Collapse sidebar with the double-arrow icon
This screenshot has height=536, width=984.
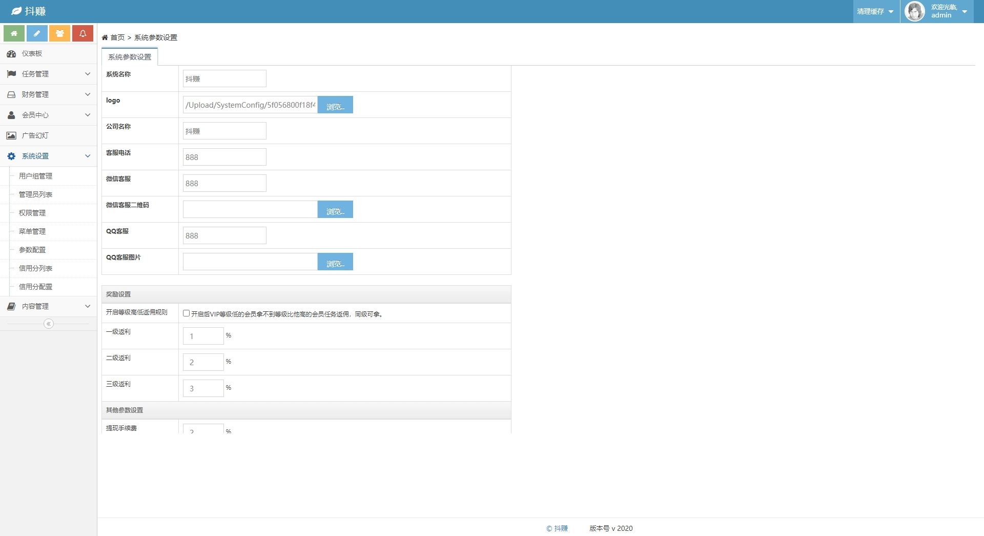click(49, 324)
